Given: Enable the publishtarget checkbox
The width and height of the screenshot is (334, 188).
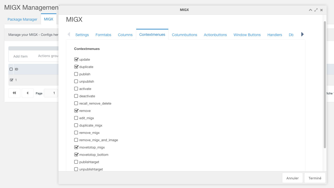Looking at the screenshot, I should pyautogui.click(x=76, y=162).
